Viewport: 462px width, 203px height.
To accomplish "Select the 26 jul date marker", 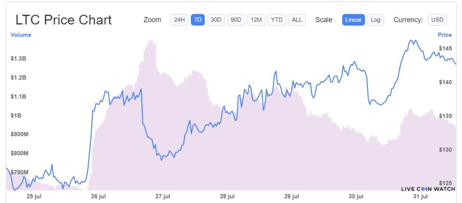I will [99, 197].
